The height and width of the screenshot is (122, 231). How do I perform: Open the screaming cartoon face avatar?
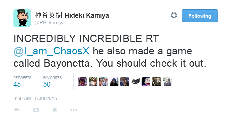[x=146, y=82]
